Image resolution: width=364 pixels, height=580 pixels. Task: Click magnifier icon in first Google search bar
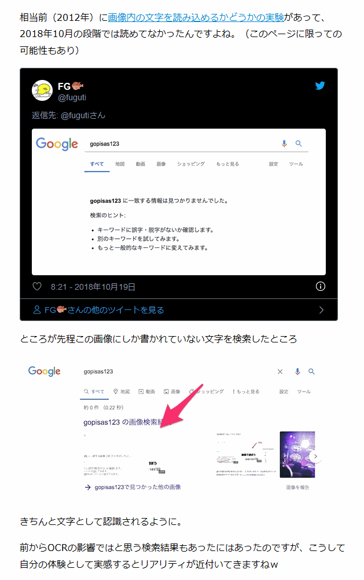pyautogui.click(x=299, y=144)
